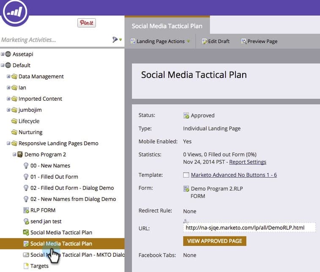Viewport: 320px width, 272px height.
Task: Collapse the Default workspace node
Action: pyautogui.click(x=3, y=65)
